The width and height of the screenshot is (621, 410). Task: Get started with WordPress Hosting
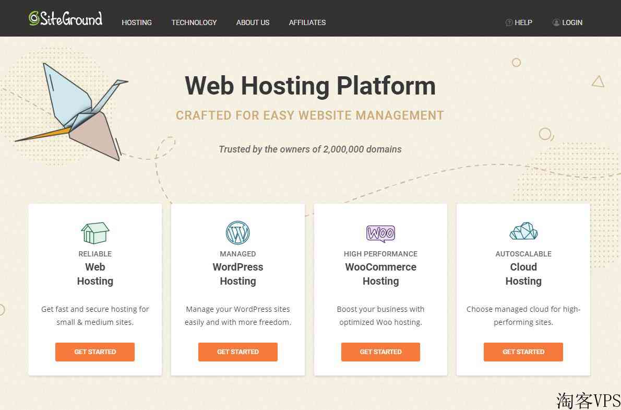pos(237,352)
